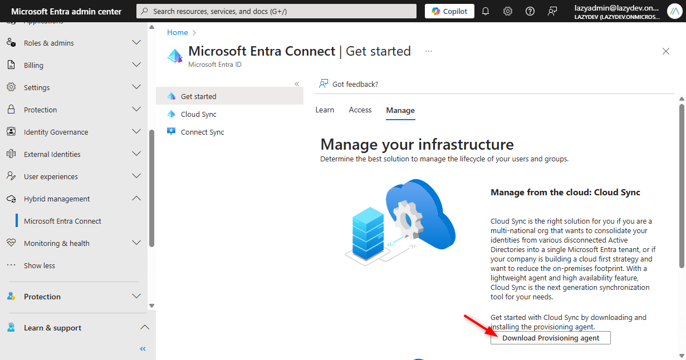The width and height of the screenshot is (686, 360).
Task: Click the User experiences icon
Action: [11, 176]
